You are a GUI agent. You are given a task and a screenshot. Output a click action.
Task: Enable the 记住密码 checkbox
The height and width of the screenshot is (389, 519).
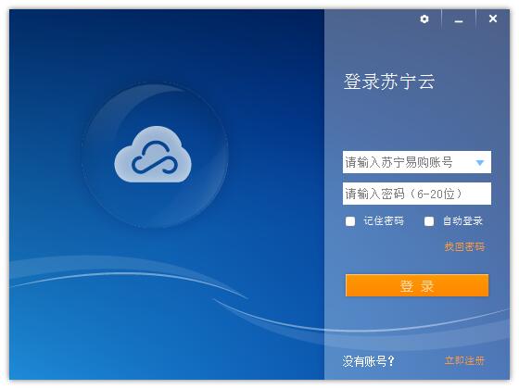click(350, 221)
